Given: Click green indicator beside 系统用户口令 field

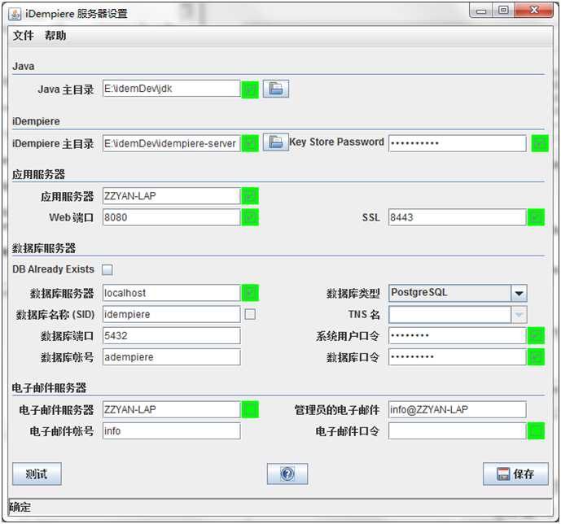Looking at the screenshot, I should (536, 335).
